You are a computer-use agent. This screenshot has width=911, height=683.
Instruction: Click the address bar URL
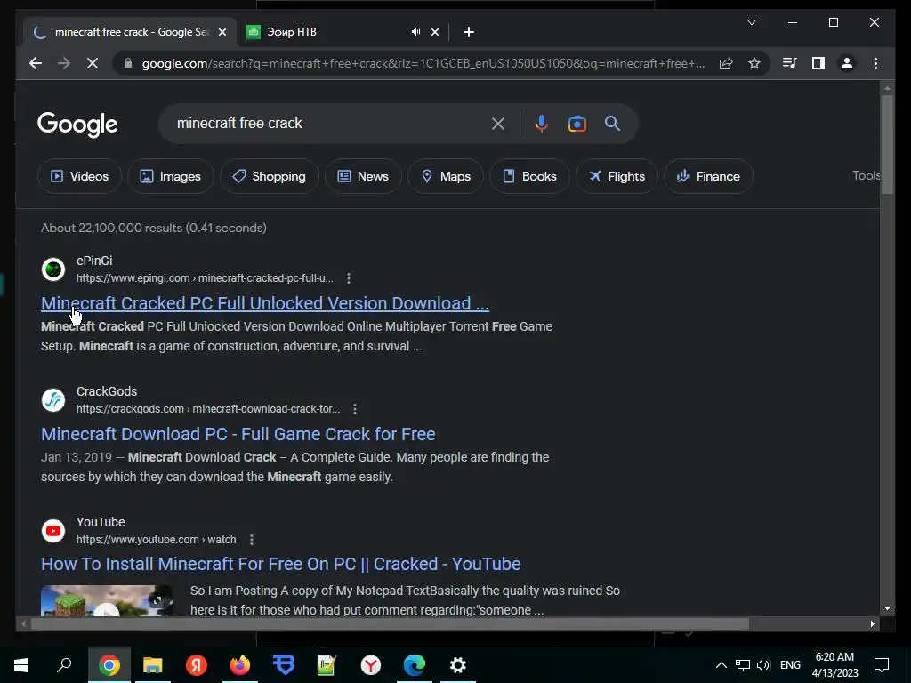[423, 63]
